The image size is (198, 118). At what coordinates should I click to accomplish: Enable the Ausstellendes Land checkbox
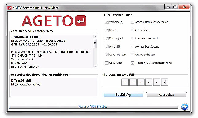click(132, 38)
